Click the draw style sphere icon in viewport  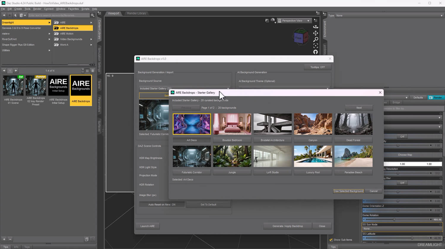tap(273, 20)
